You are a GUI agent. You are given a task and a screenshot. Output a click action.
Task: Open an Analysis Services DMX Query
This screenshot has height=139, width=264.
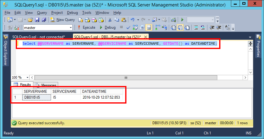point(94,20)
